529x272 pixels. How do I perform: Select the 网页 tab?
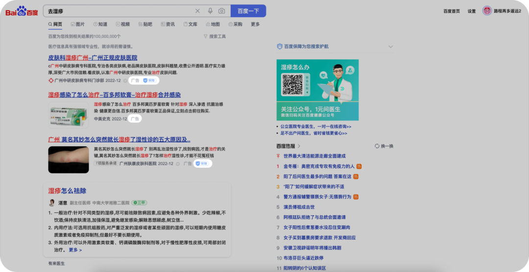[55, 24]
